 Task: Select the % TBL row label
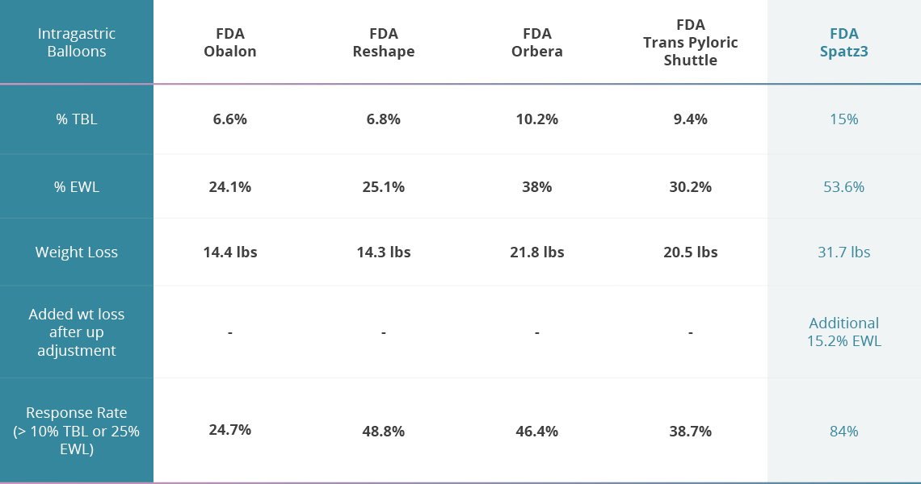coord(77,119)
